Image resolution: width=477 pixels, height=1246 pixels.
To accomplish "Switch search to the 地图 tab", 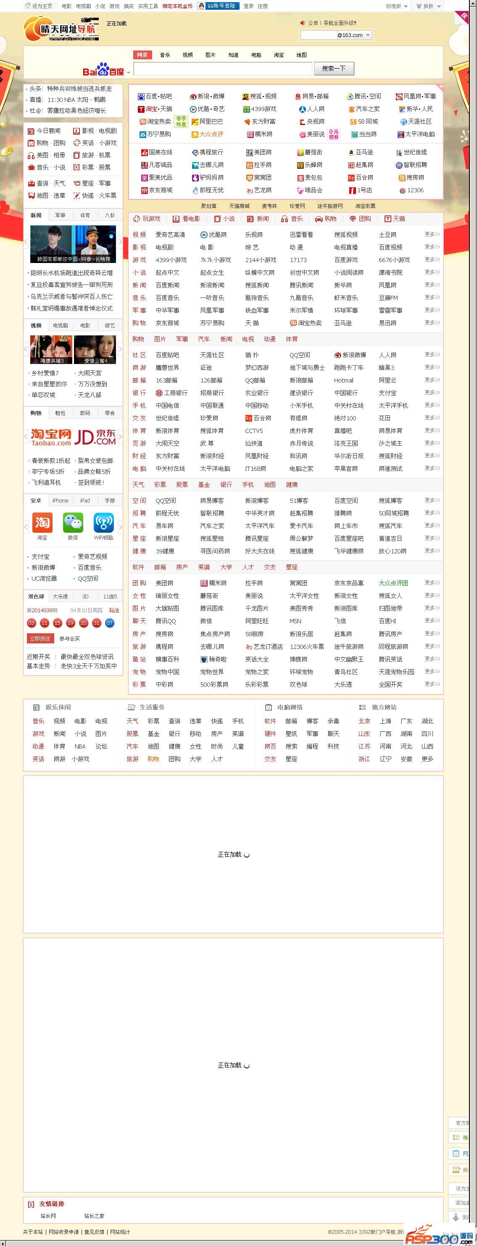I will click(x=302, y=55).
